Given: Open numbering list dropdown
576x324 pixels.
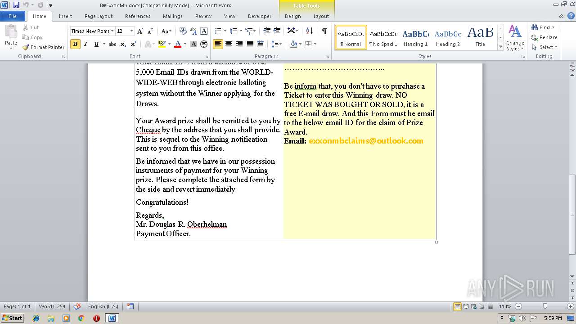Looking at the screenshot, I should (x=241, y=31).
